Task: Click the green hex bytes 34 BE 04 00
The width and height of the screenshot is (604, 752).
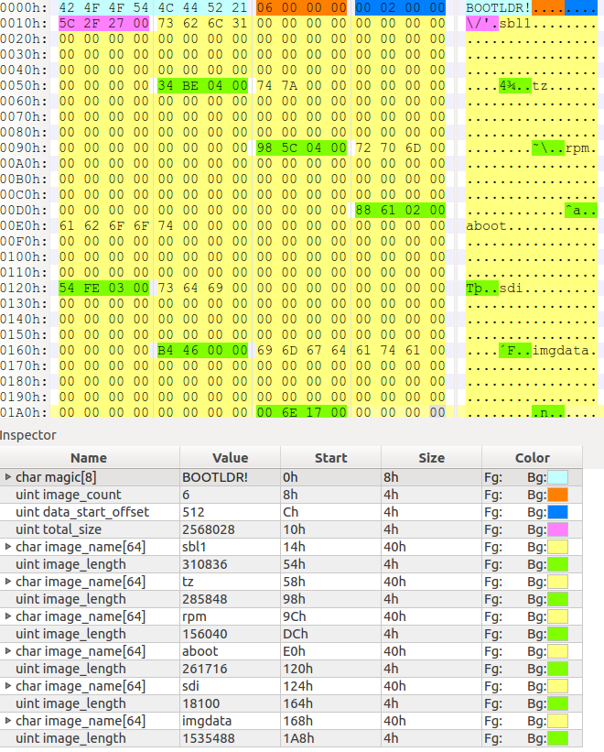Action: tap(203, 85)
